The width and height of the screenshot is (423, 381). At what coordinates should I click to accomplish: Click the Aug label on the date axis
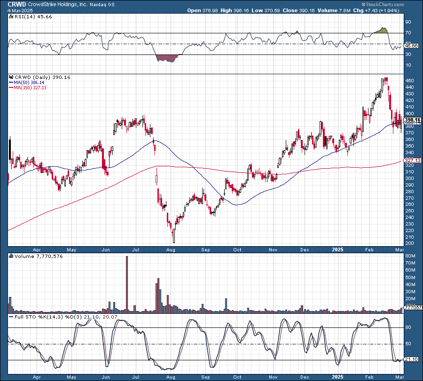click(171, 250)
